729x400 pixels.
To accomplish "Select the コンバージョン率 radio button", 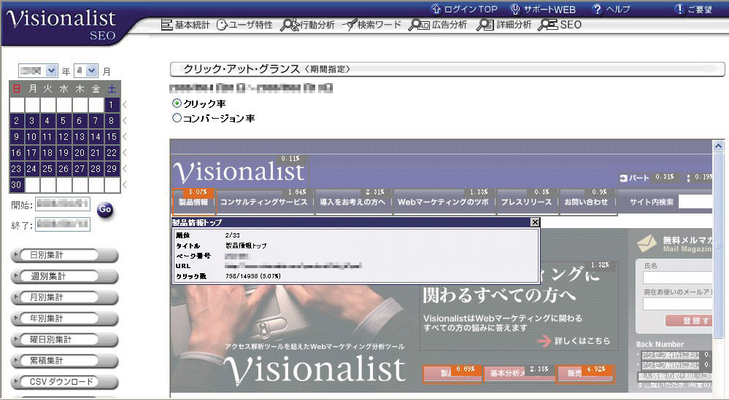I will tap(177, 118).
